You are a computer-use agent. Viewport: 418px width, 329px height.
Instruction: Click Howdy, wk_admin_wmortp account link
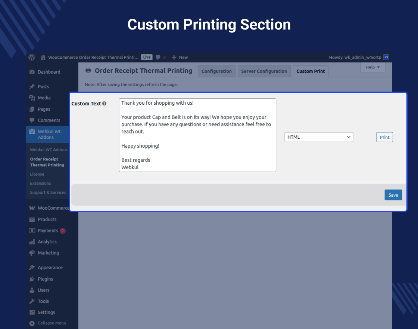click(355, 57)
